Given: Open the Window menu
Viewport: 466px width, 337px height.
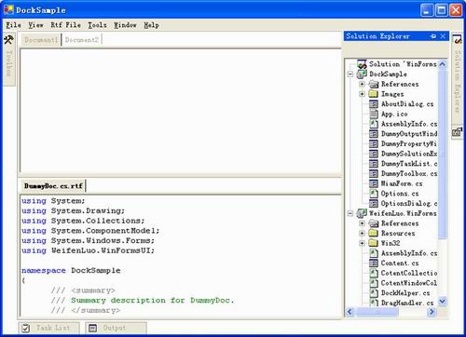Looking at the screenshot, I should point(125,25).
